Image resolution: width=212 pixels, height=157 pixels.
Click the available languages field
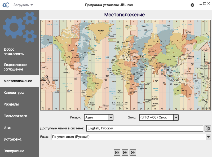pyautogui.click(x=145, y=128)
